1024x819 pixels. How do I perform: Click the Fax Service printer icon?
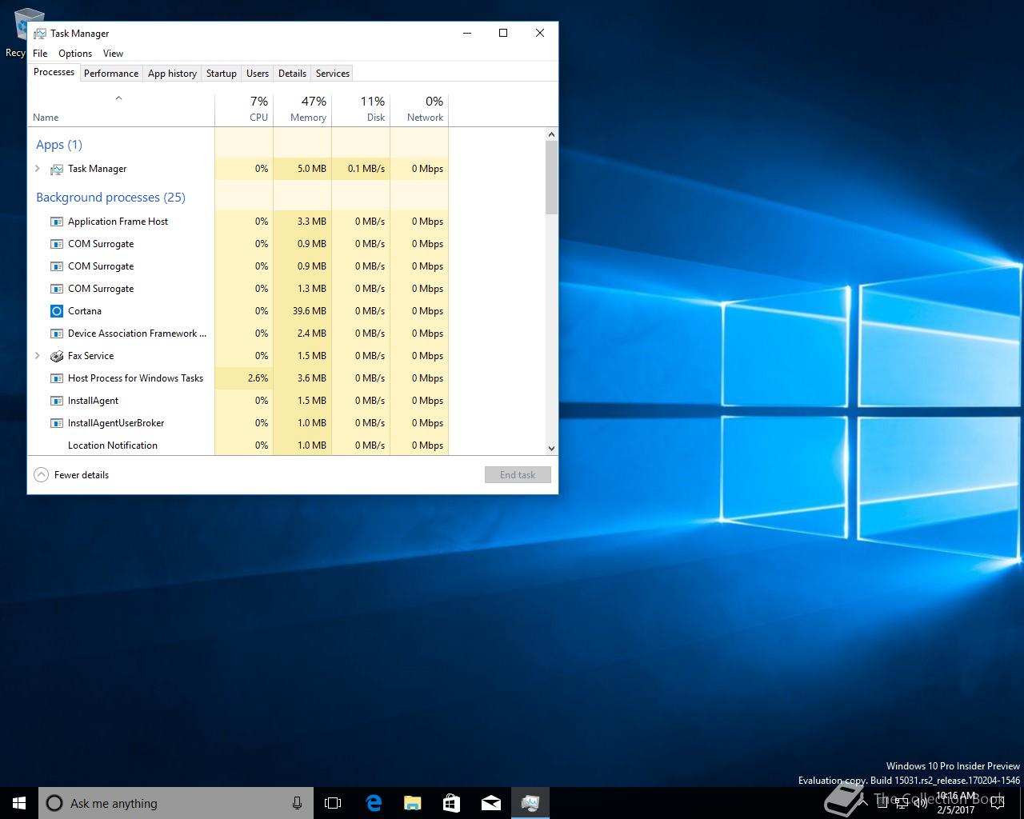click(x=57, y=356)
